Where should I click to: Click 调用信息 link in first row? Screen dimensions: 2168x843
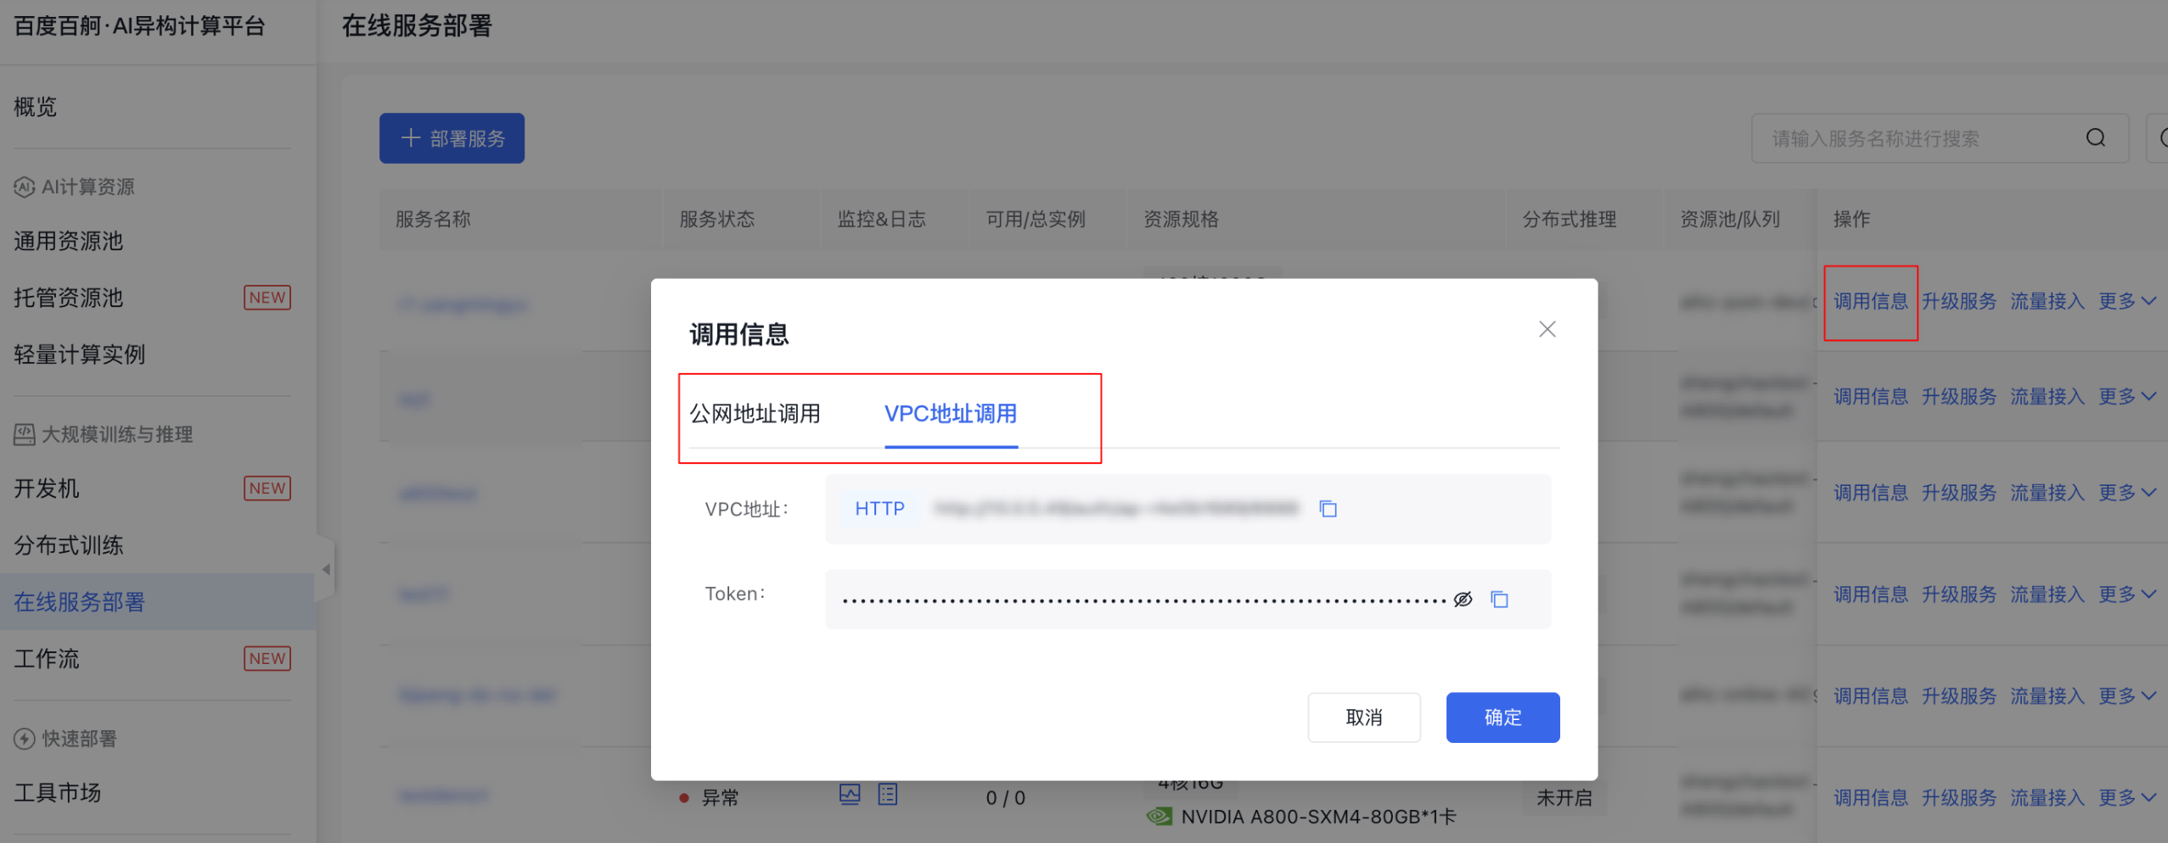(x=1870, y=301)
